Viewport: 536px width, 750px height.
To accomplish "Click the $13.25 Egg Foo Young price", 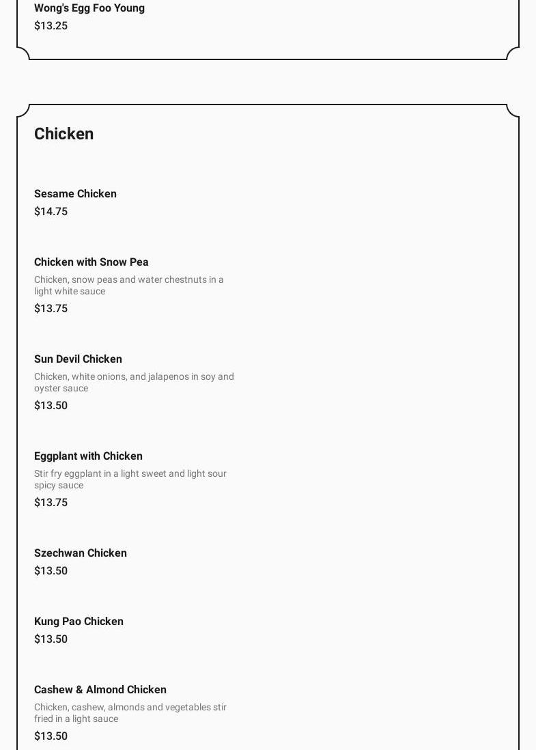I will [x=51, y=26].
